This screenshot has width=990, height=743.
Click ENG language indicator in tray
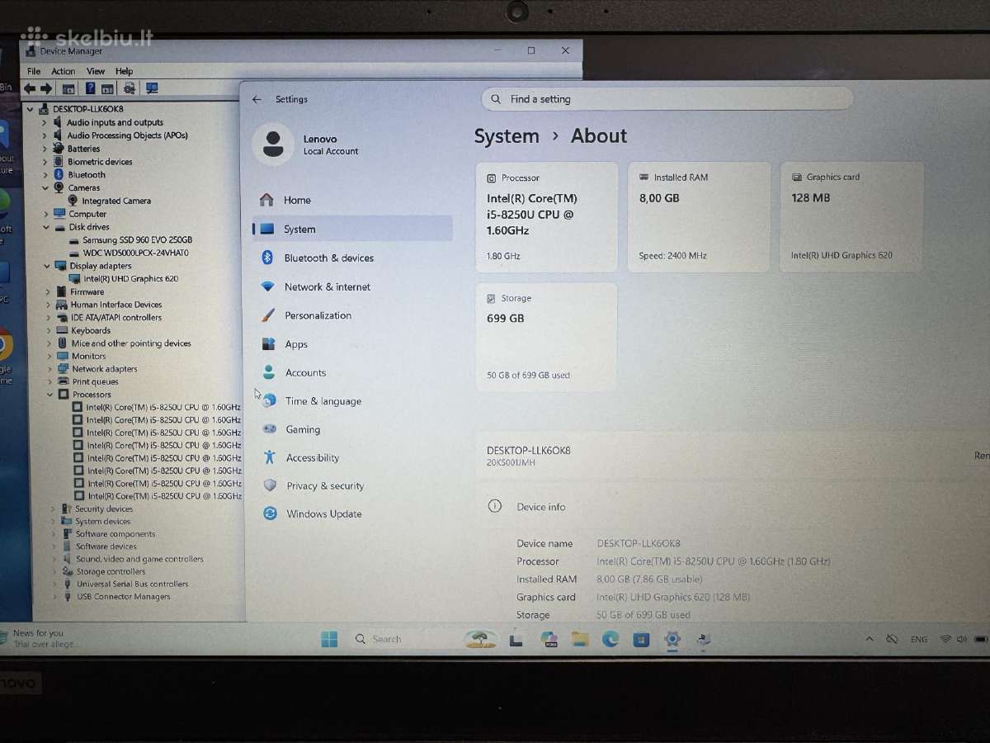tap(918, 639)
